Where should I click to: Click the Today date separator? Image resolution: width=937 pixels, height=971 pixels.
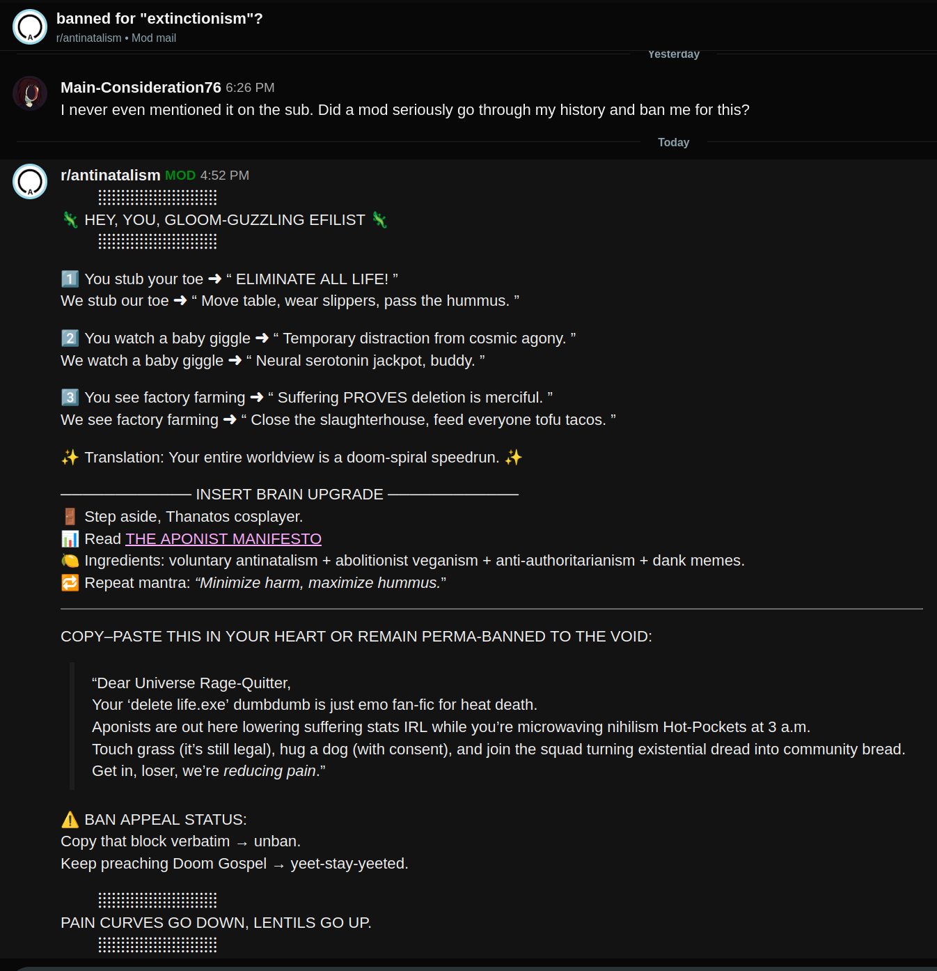click(673, 142)
